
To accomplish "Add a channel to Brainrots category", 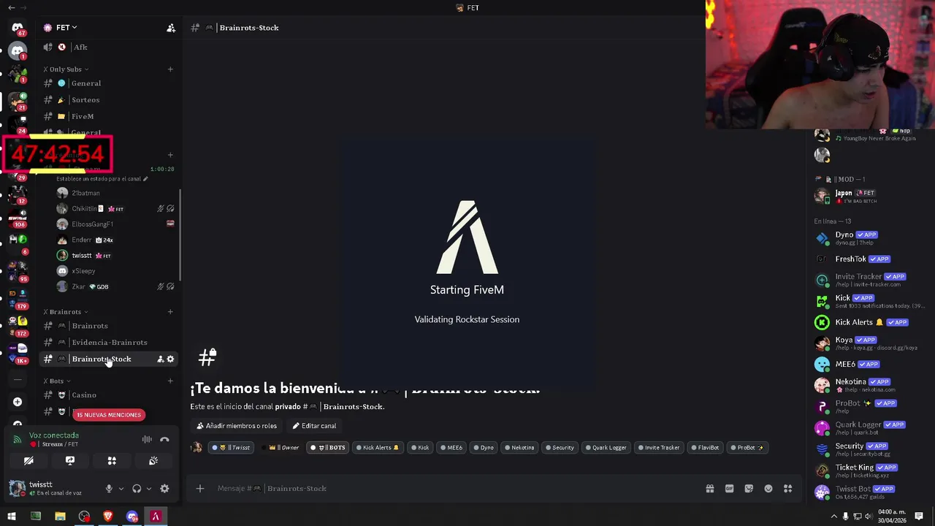I will tap(170, 312).
